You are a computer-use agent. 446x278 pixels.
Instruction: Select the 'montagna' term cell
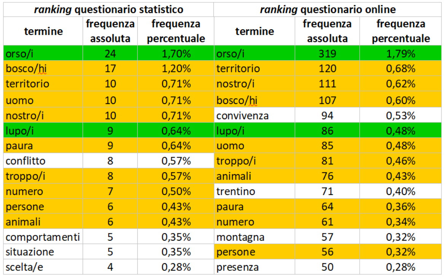click(x=254, y=237)
